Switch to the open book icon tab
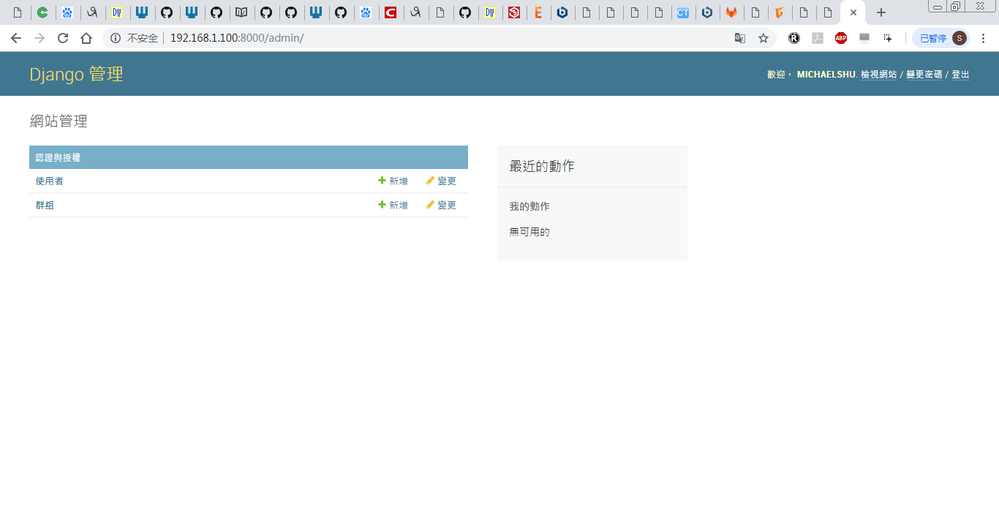Screen dimensions: 999x515 [241, 12]
